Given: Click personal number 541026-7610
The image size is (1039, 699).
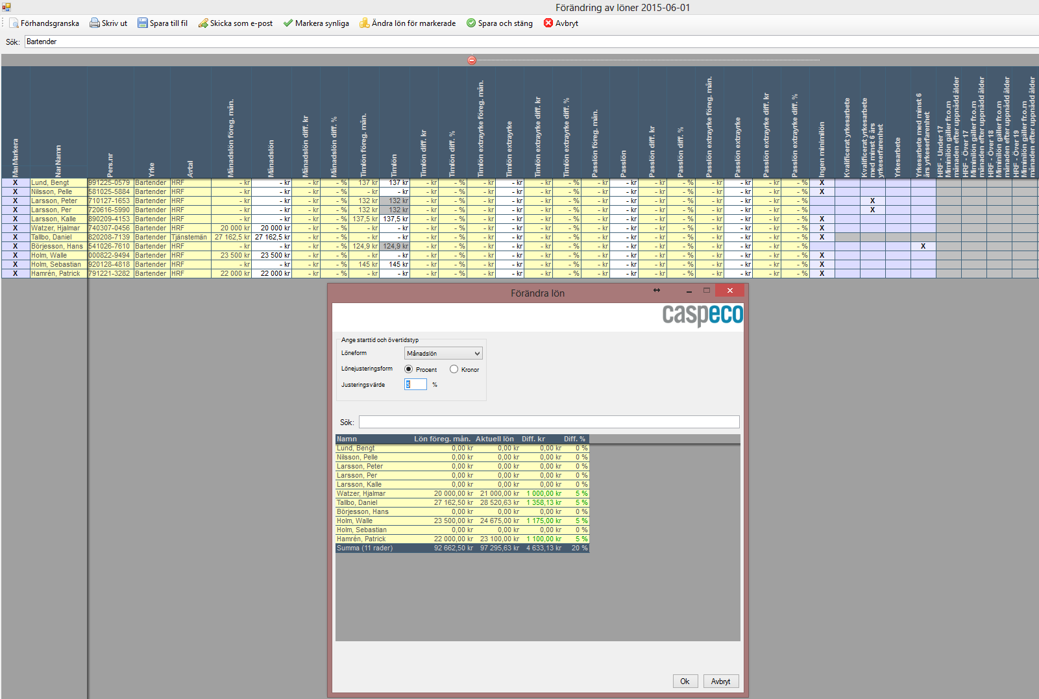Looking at the screenshot, I should [x=110, y=247].
